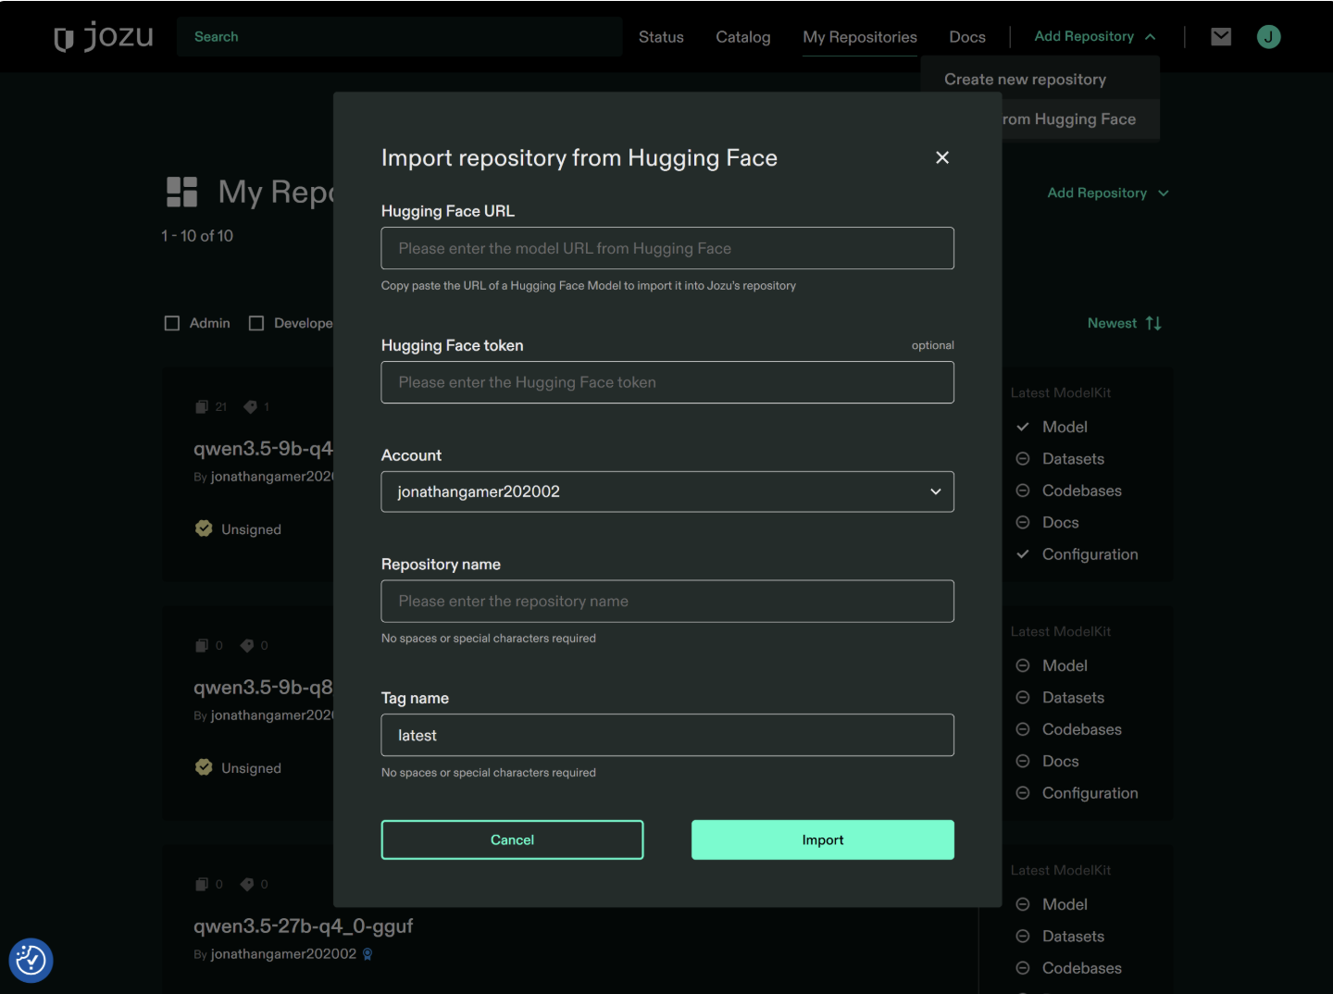Tick the Developer checkbox filter

(x=256, y=323)
